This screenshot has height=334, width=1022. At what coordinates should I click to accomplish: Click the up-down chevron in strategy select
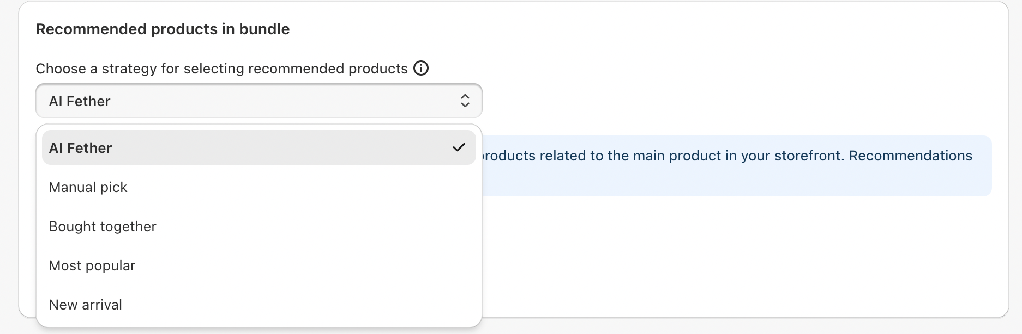(465, 101)
